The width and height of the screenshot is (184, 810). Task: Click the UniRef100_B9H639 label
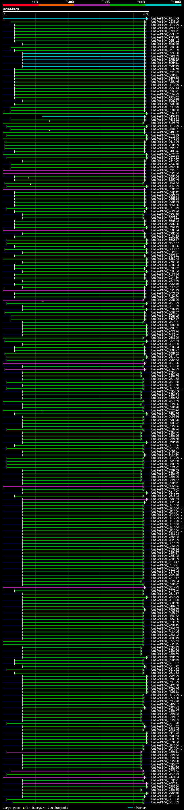pos(165,60)
